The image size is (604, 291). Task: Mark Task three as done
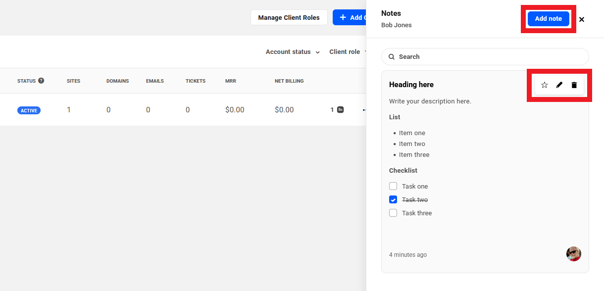pyautogui.click(x=393, y=213)
